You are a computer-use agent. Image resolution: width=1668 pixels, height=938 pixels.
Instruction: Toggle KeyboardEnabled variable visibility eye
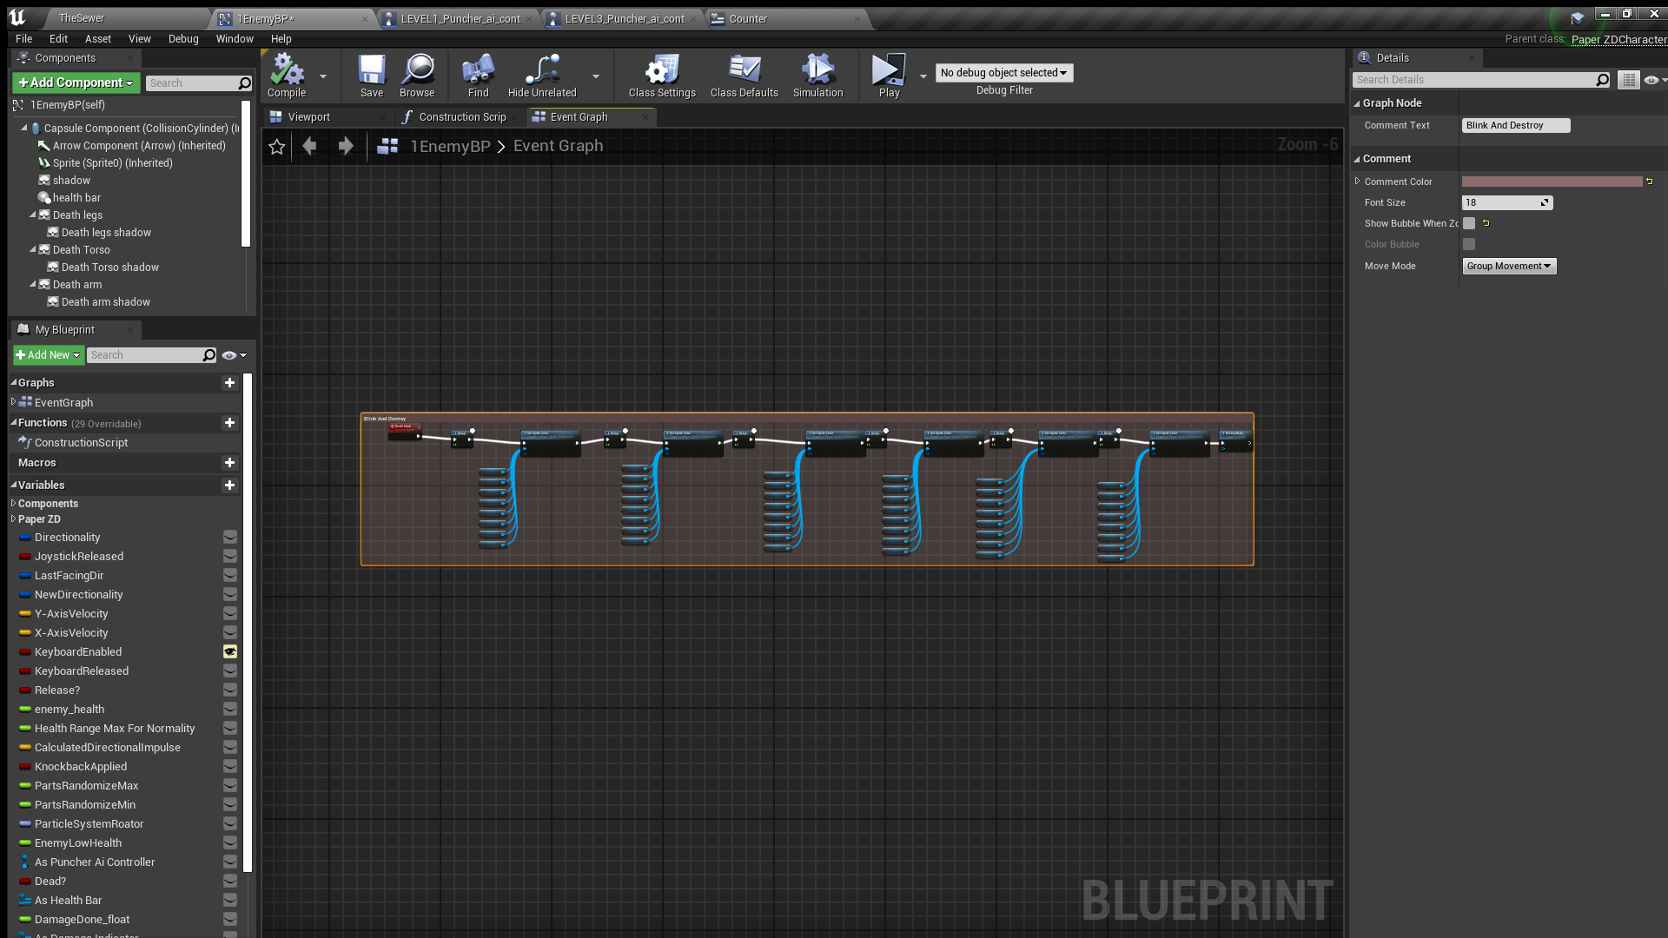tap(230, 651)
